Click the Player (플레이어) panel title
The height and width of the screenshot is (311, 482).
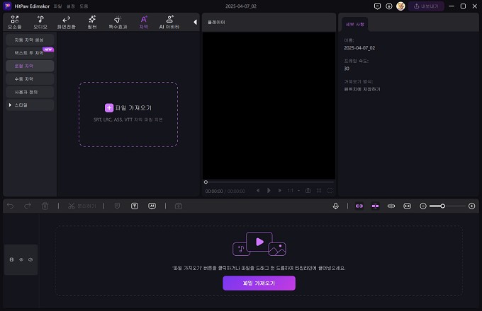(x=216, y=22)
